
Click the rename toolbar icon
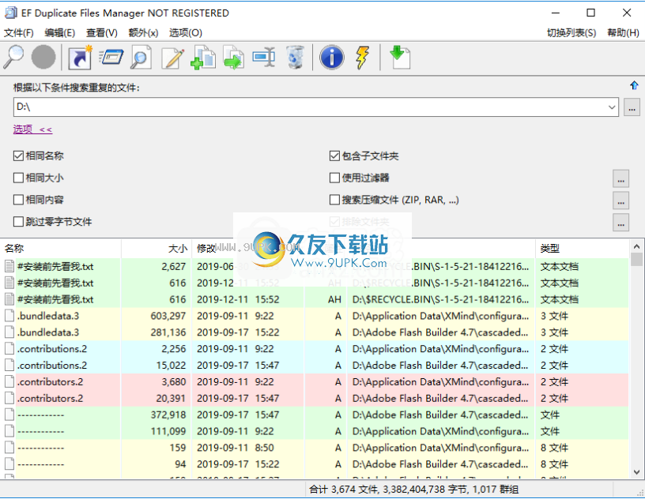pos(264,57)
